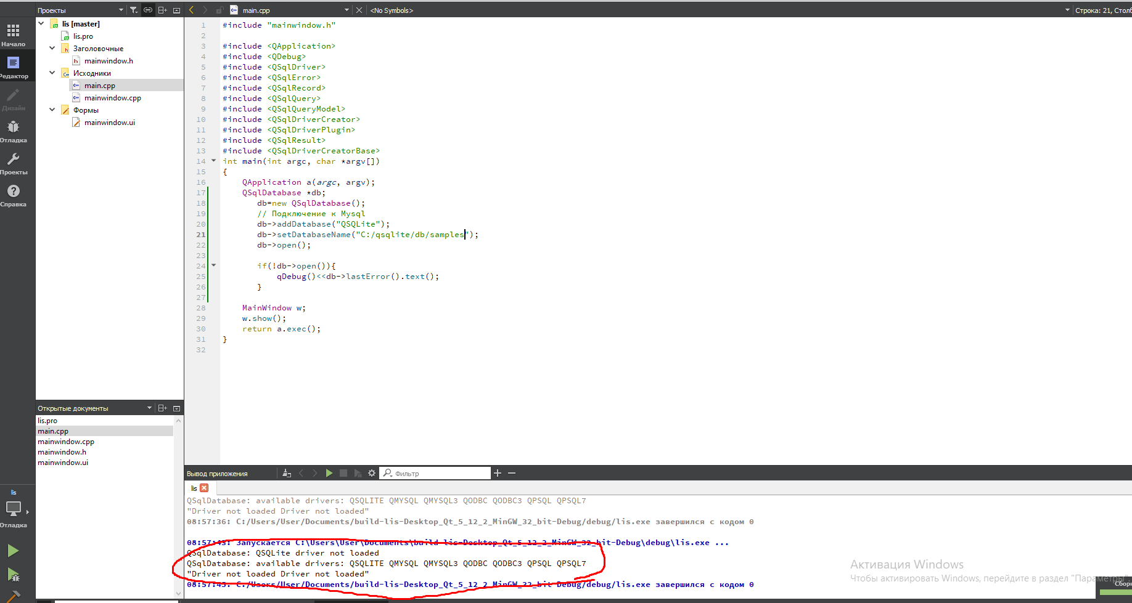The height and width of the screenshot is (603, 1132).
Task: Re-run application from output pane toolbar
Action: click(329, 473)
